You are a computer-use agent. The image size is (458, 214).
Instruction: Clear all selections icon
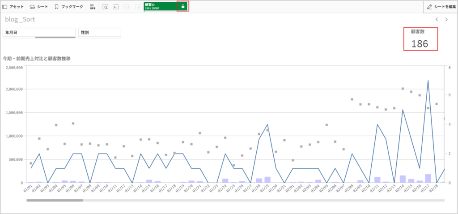(138, 7)
